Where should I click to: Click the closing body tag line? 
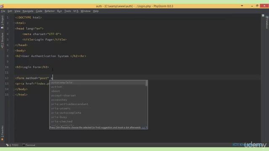coord(21,89)
